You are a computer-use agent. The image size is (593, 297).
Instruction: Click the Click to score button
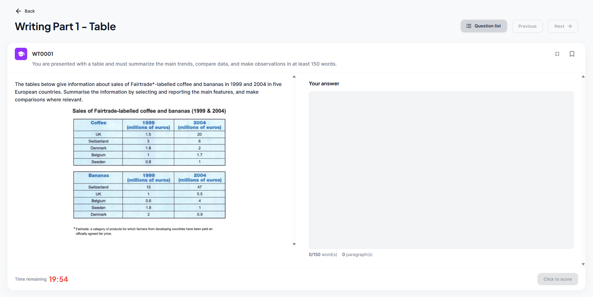point(557,279)
